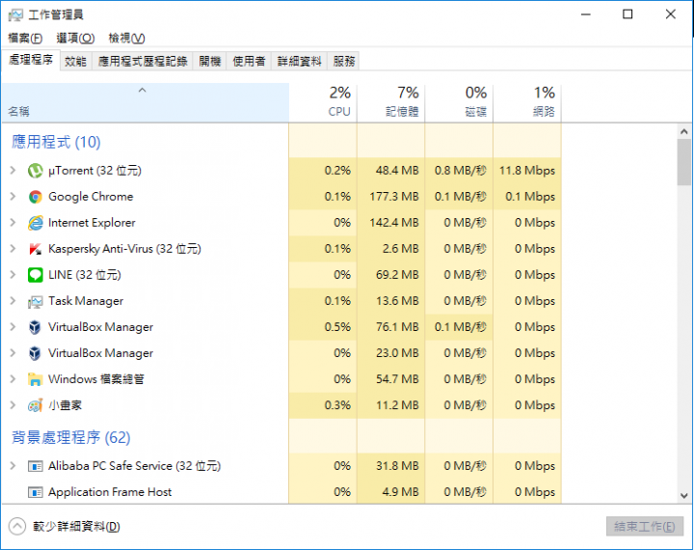694x550 pixels.
Task: Open the 檢視(V) menu
Action: (x=126, y=39)
